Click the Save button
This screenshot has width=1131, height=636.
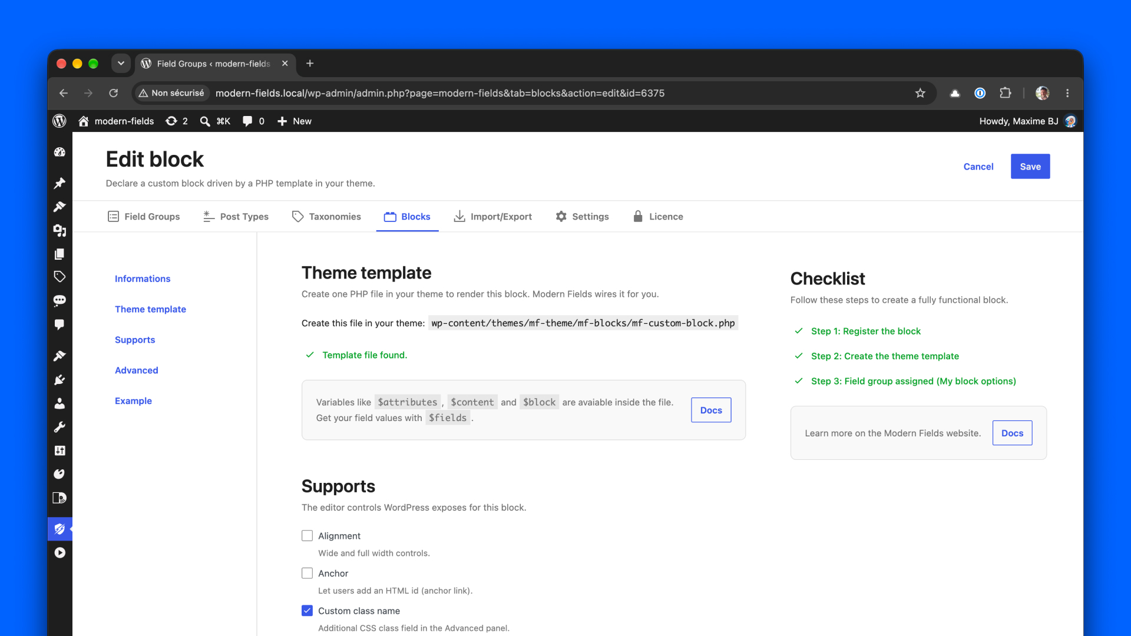(1030, 167)
